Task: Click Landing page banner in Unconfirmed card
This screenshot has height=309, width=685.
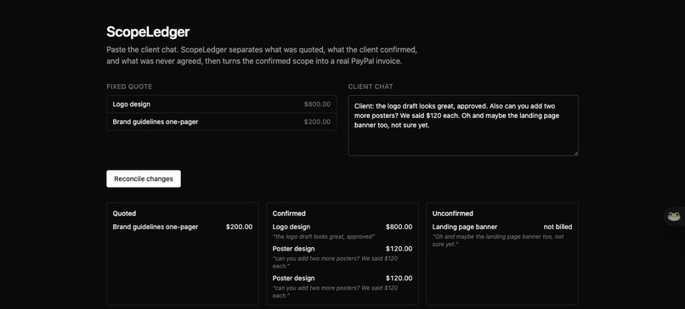Action: pos(465,227)
